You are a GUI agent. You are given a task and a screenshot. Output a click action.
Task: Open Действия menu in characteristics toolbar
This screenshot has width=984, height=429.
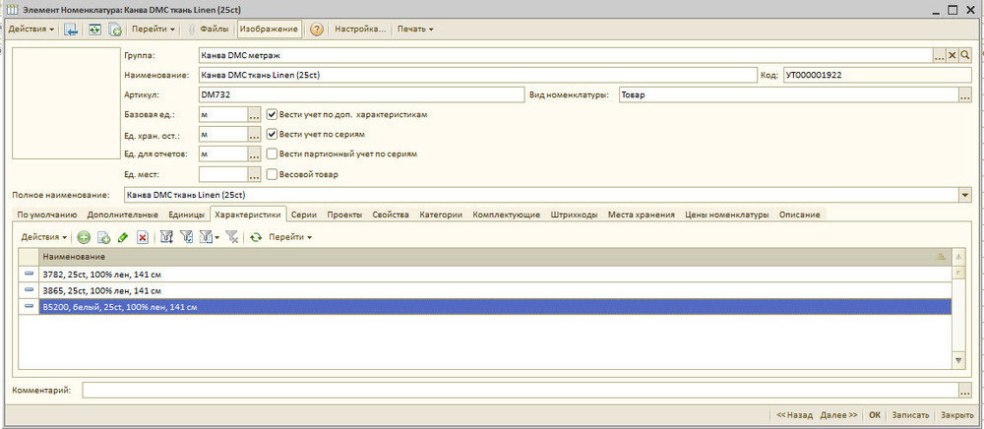44,237
